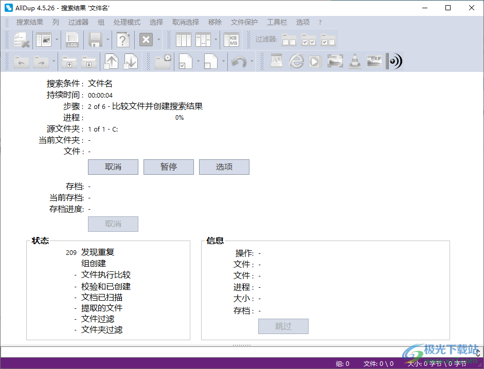484x369 pixels.
Task: Select the column layout icon
Action: (x=183, y=40)
